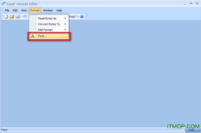Click the dotted tear-off strip atop Format menu
201x133 pixels.
click(49, 14)
